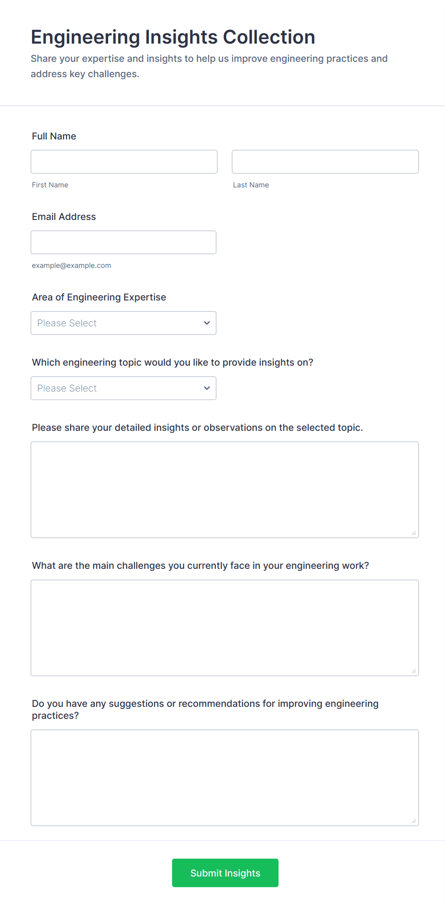445x911 pixels.
Task: Click into the Email Address field
Action: click(x=123, y=242)
